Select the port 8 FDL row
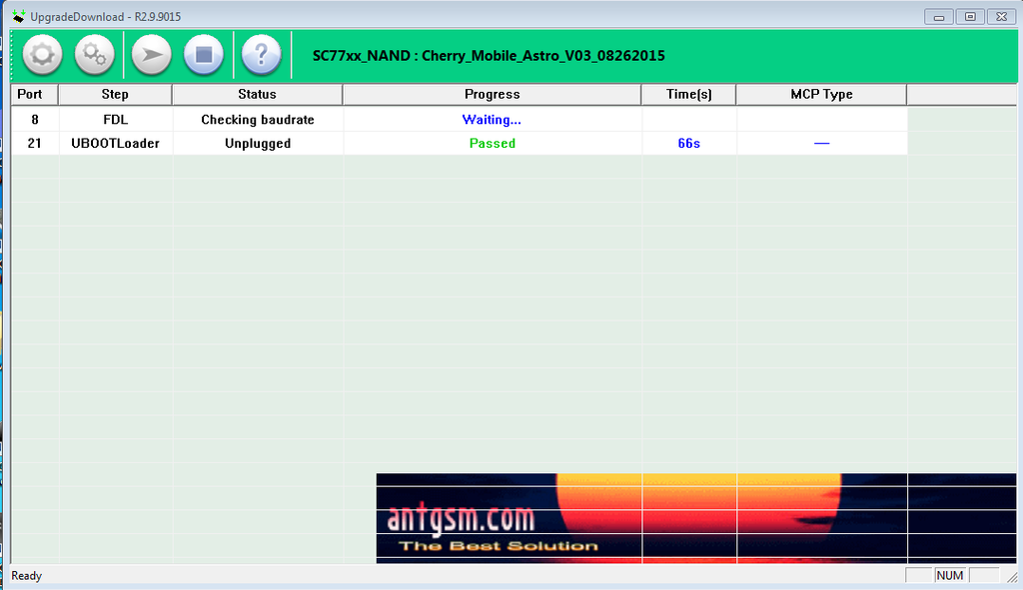Screen dimensions: 1023x590 (115, 120)
